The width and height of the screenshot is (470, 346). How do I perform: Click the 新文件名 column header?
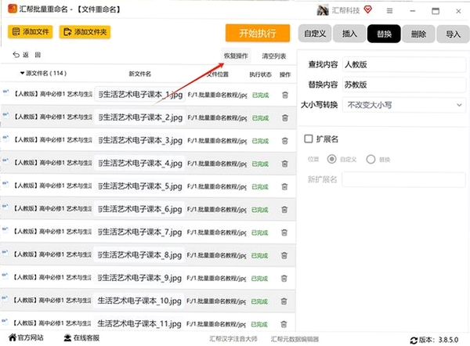click(x=140, y=74)
